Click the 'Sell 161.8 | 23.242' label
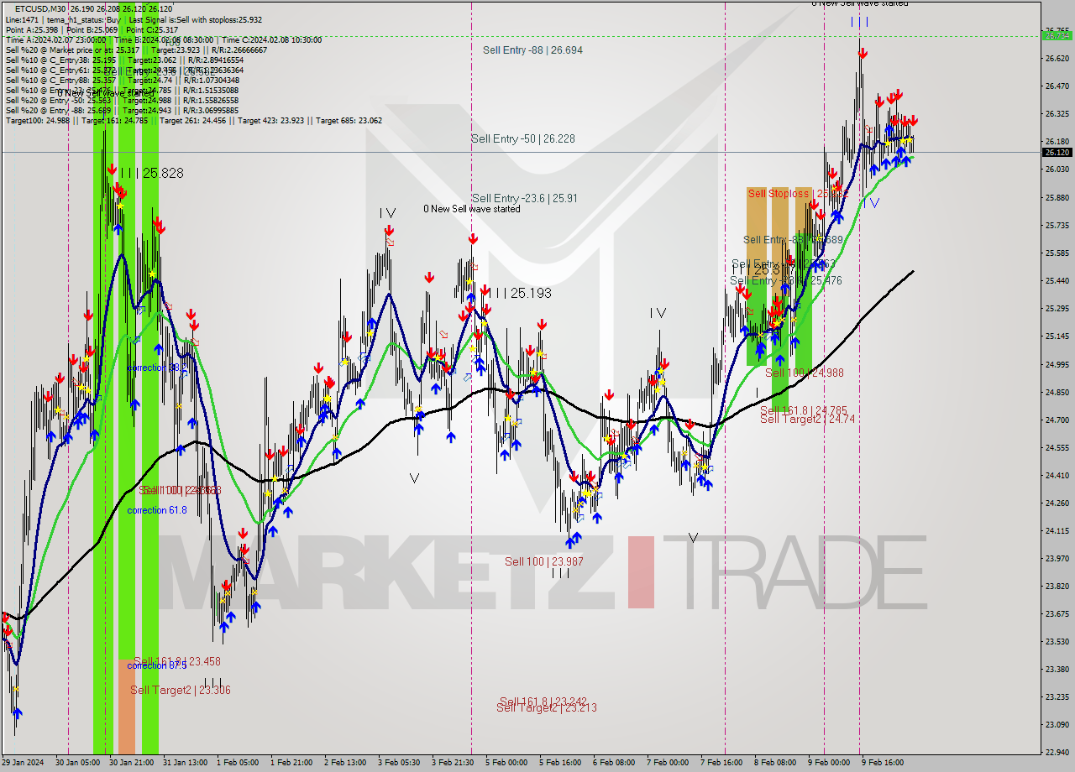1075x772 pixels. click(543, 701)
